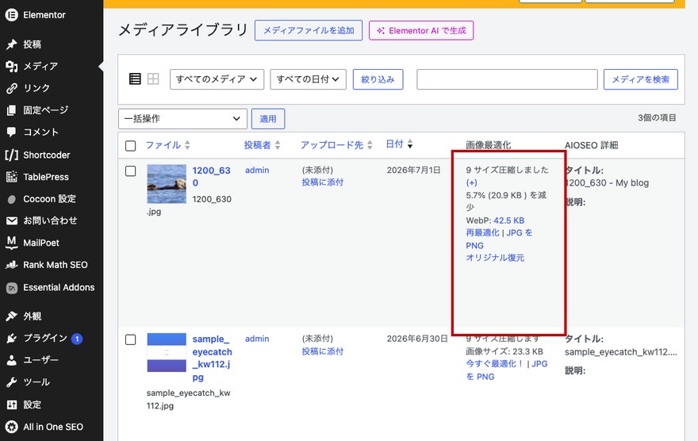Click the sample_eyecatch blue thumbnail
Viewport: 698px width, 441px height.
(167, 352)
